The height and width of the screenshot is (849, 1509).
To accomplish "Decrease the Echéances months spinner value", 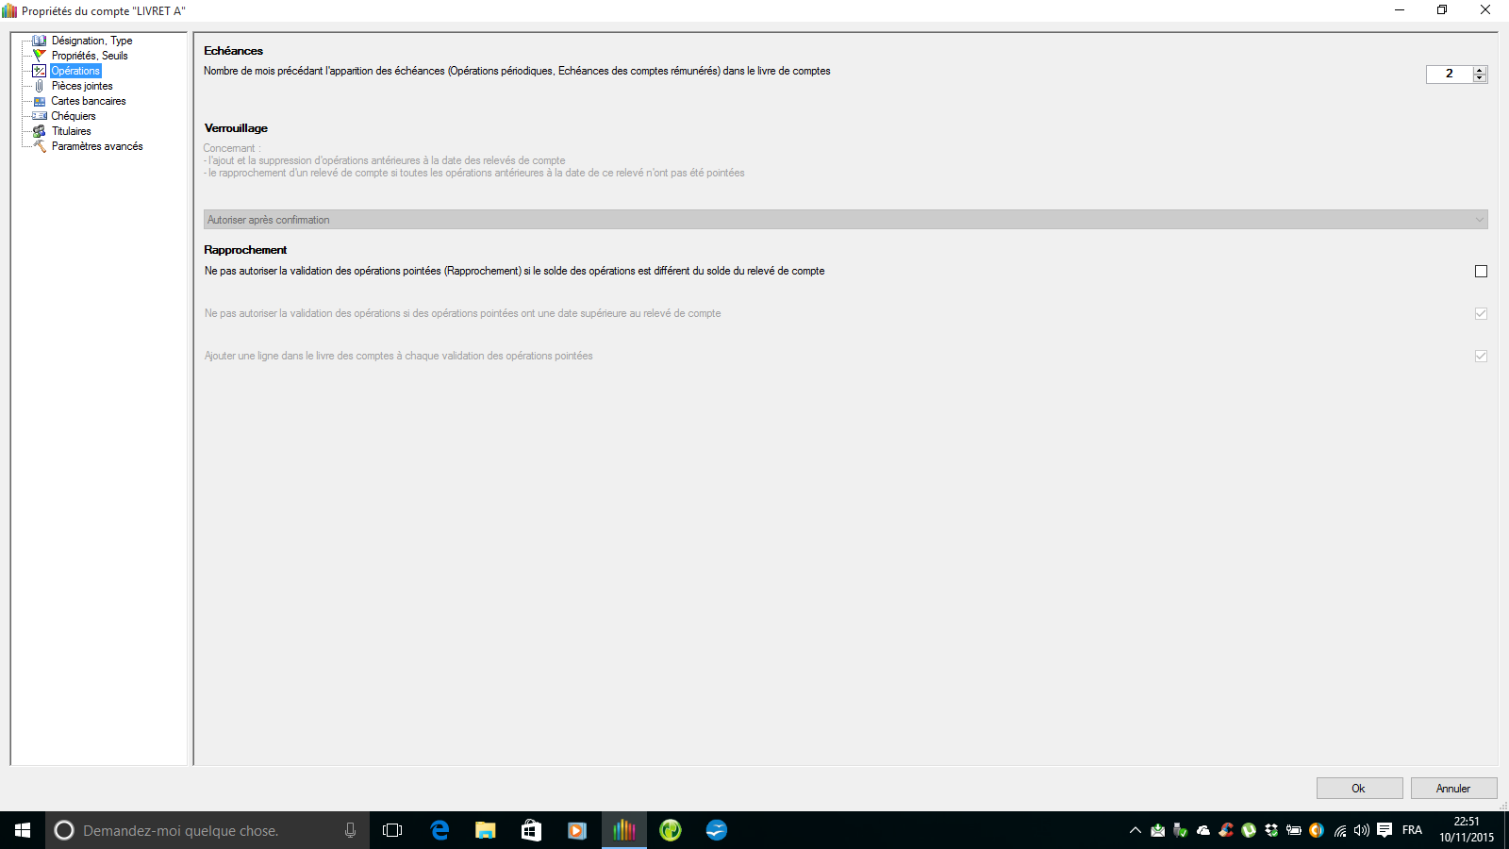I will tap(1480, 78).
